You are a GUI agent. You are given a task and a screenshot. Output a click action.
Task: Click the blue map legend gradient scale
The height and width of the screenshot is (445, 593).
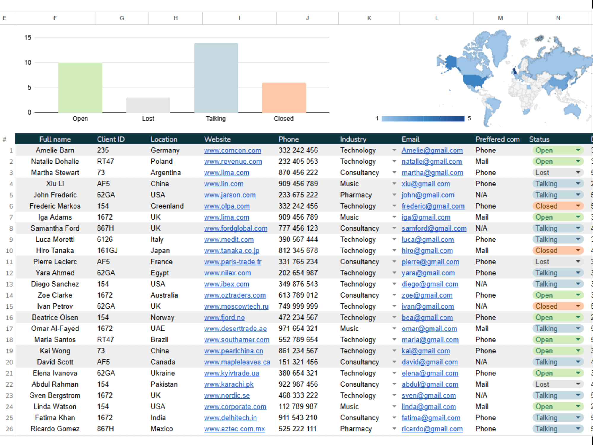click(x=423, y=119)
